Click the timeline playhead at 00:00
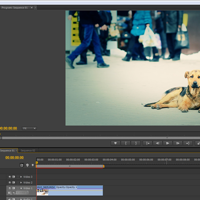The image size is (200, 200). click(36, 163)
